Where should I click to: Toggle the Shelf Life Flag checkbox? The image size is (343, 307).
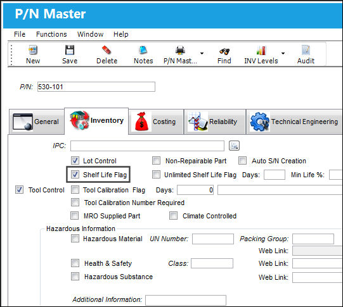tap(75, 175)
